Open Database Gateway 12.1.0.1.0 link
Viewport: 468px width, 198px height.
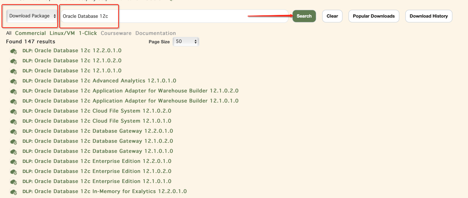[98, 151]
